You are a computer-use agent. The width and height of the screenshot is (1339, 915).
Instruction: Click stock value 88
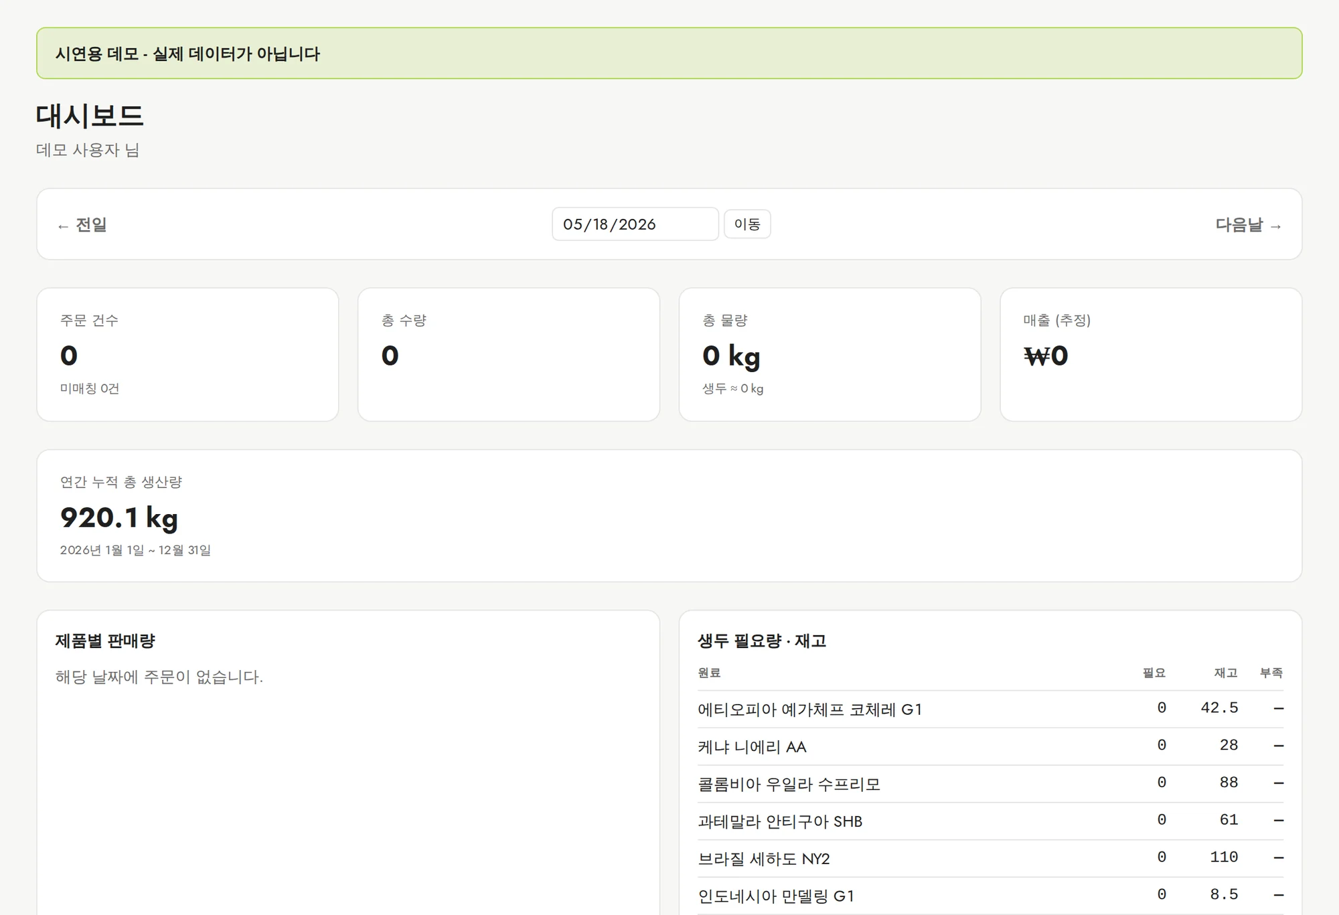1229,783
